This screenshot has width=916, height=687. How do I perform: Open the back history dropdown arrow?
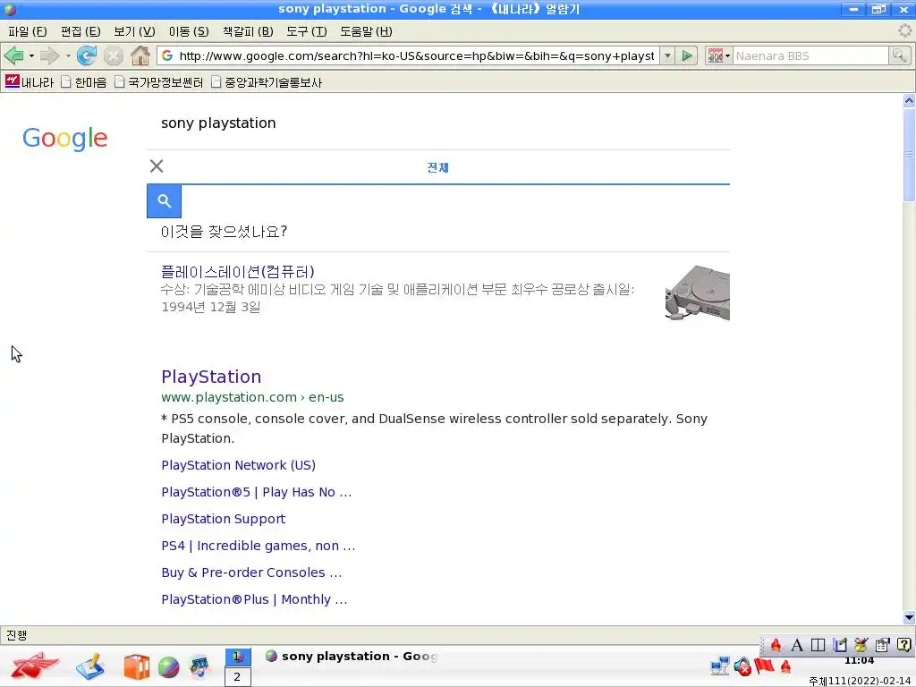tap(31, 56)
